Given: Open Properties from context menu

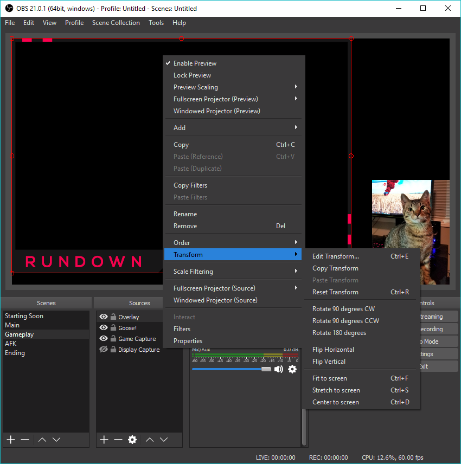Looking at the screenshot, I should point(233,341).
